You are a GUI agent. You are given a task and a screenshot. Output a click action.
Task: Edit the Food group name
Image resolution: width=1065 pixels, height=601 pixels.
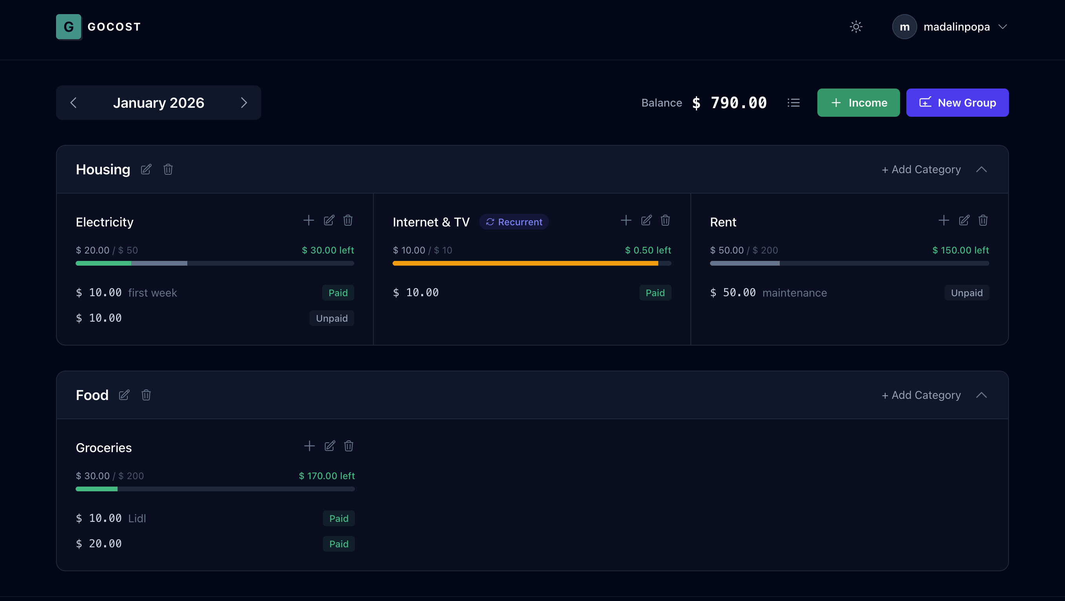click(124, 395)
